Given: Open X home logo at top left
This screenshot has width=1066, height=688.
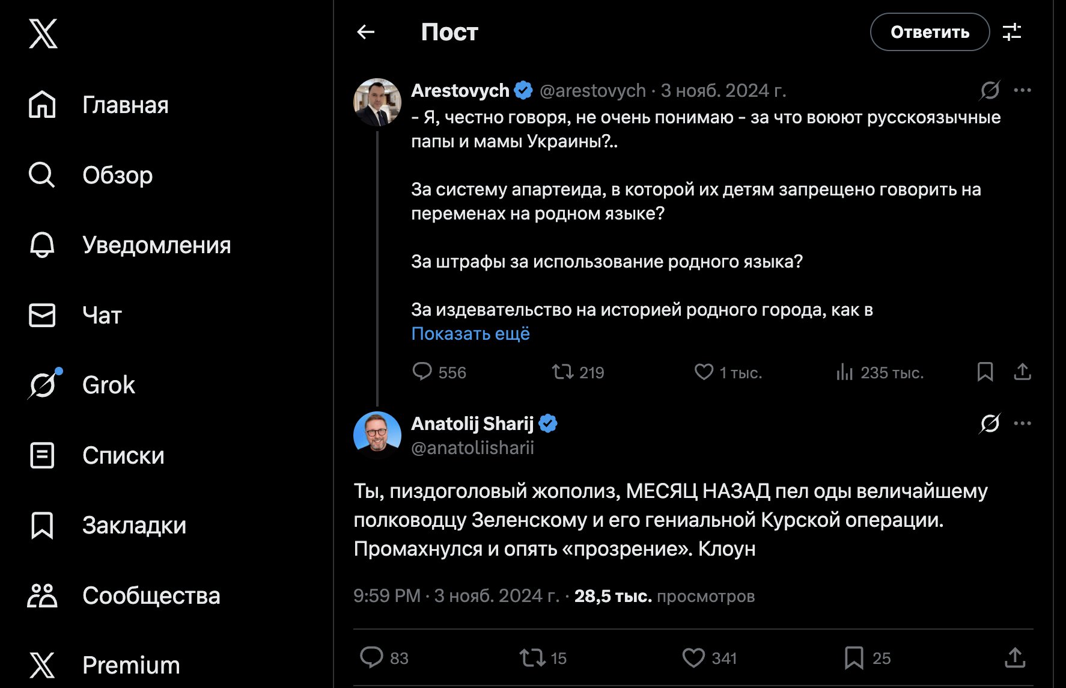Looking at the screenshot, I should click(43, 33).
